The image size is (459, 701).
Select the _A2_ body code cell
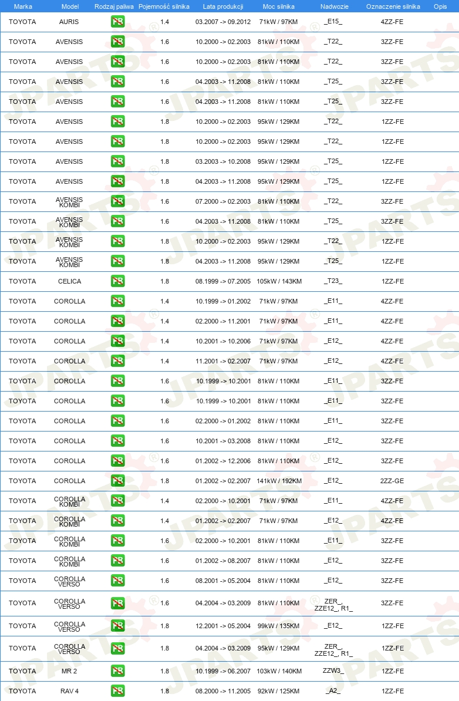pyautogui.click(x=333, y=690)
